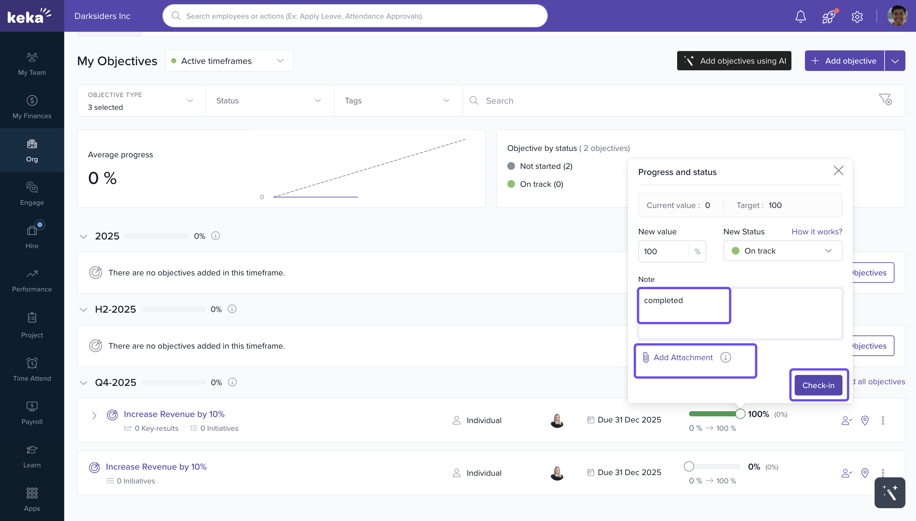The width and height of the screenshot is (916, 521).
Task: Click location pin icon on second objective
Action: [x=865, y=473]
